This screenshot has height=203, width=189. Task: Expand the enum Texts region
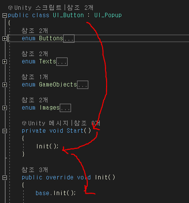pyautogui.click(x=4, y=61)
